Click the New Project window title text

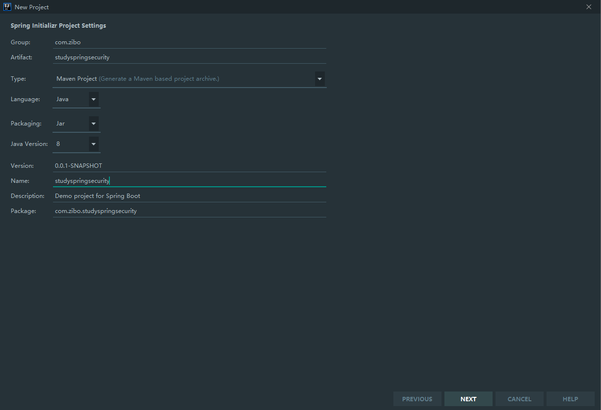click(x=32, y=7)
